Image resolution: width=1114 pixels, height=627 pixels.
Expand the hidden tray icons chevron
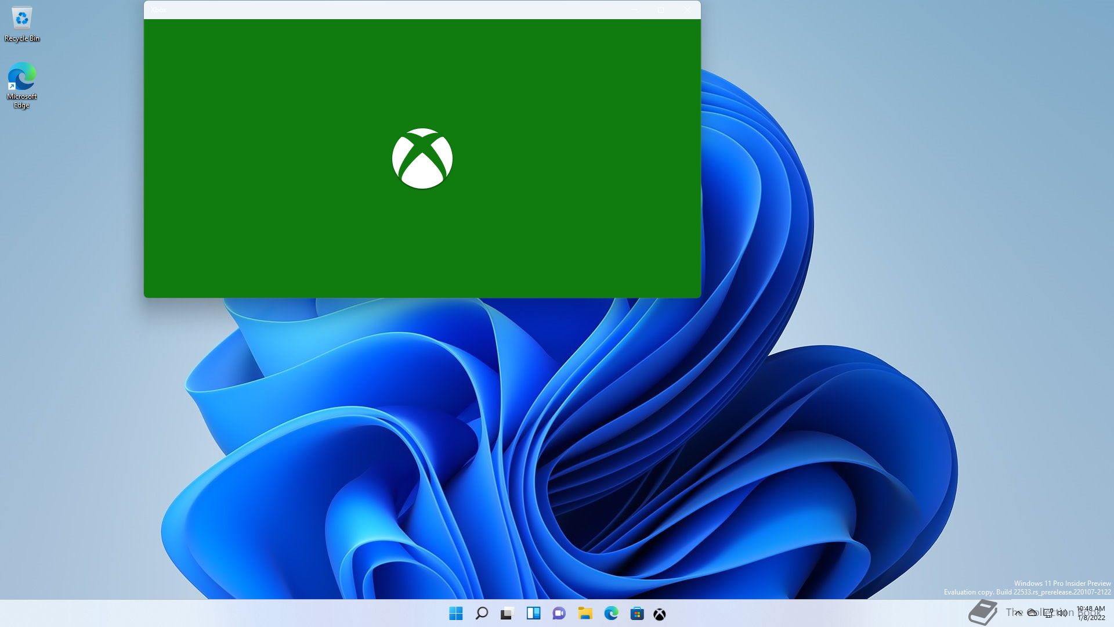point(1018,613)
